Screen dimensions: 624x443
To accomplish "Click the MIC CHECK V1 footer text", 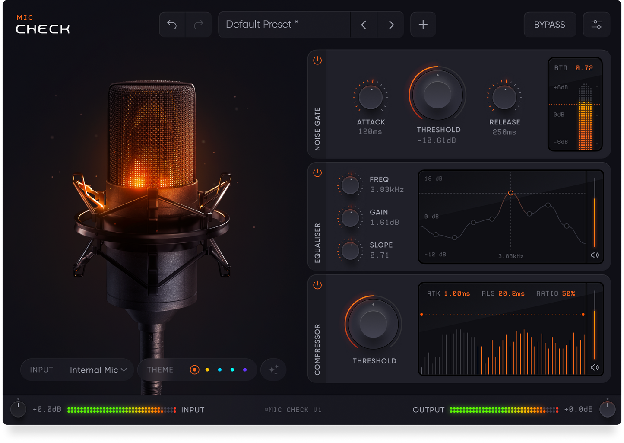I will point(293,410).
